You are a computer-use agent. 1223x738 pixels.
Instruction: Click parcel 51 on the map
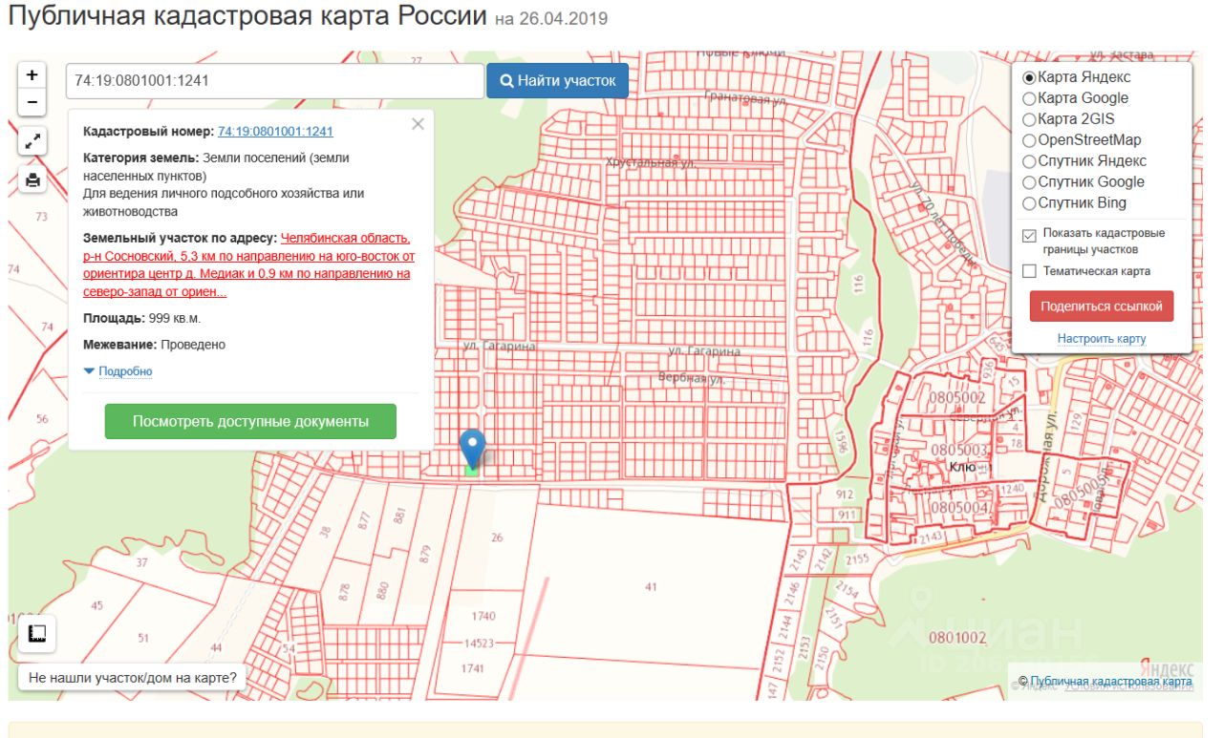(x=143, y=638)
